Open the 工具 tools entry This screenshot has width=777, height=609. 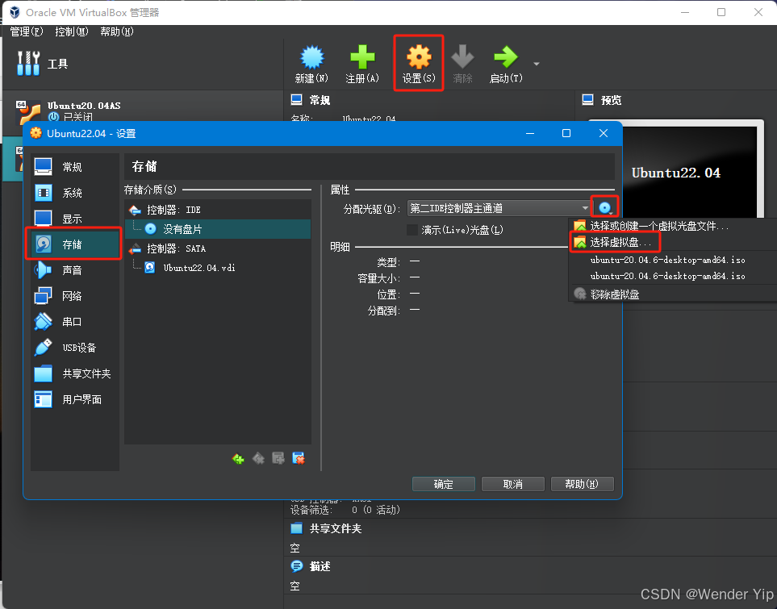click(x=42, y=64)
